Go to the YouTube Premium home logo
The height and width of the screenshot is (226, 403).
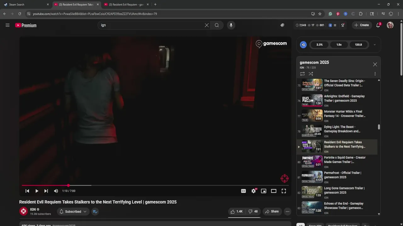26,25
